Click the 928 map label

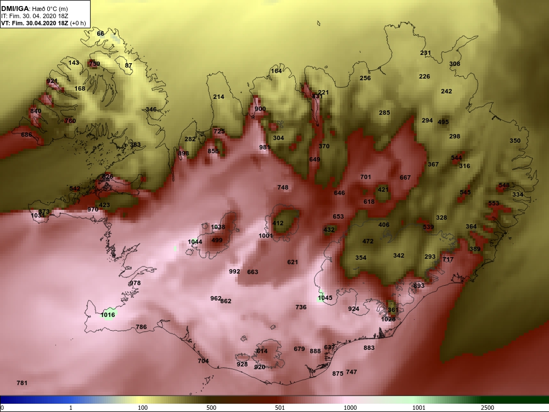click(x=242, y=364)
